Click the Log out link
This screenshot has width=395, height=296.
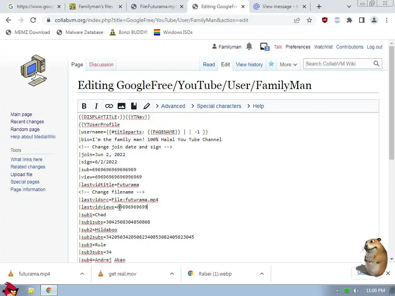pyautogui.click(x=374, y=47)
